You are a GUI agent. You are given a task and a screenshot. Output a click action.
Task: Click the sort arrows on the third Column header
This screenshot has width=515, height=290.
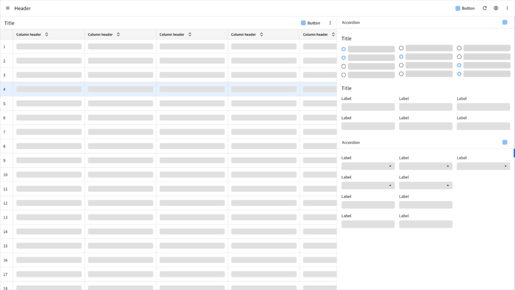(190, 34)
